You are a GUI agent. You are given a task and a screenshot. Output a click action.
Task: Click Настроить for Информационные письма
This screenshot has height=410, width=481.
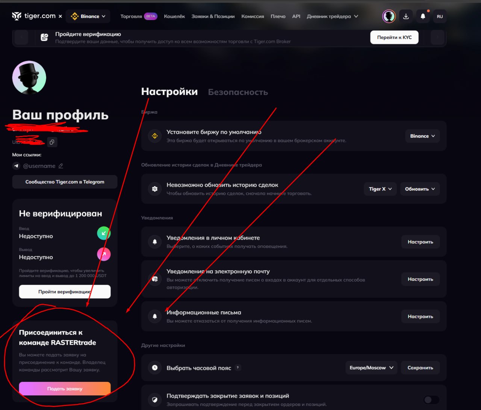(x=420, y=317)
